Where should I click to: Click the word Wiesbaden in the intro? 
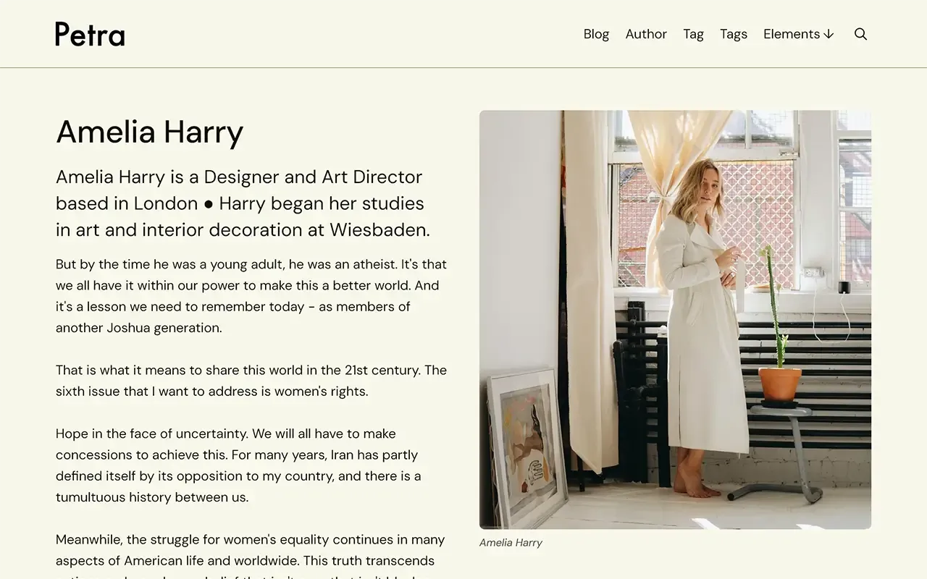coord(379,230)
